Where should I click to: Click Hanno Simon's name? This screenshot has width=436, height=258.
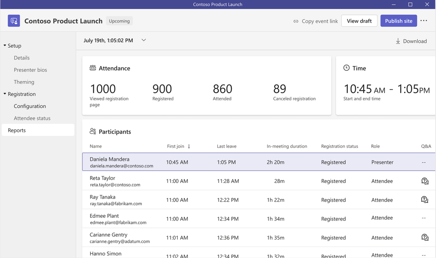(106, 254)
